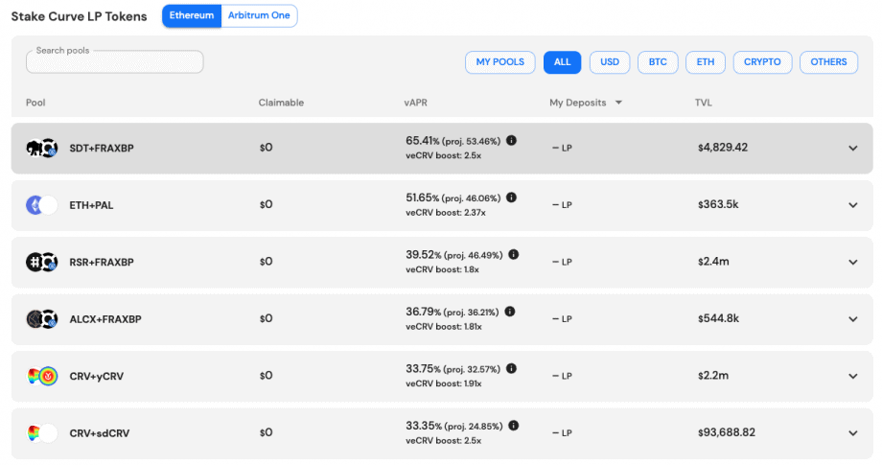Viewport: 882px width, 465px height.
Task: Click the info icon for CRV+yCRV vAPR
Action: [511, 368]
